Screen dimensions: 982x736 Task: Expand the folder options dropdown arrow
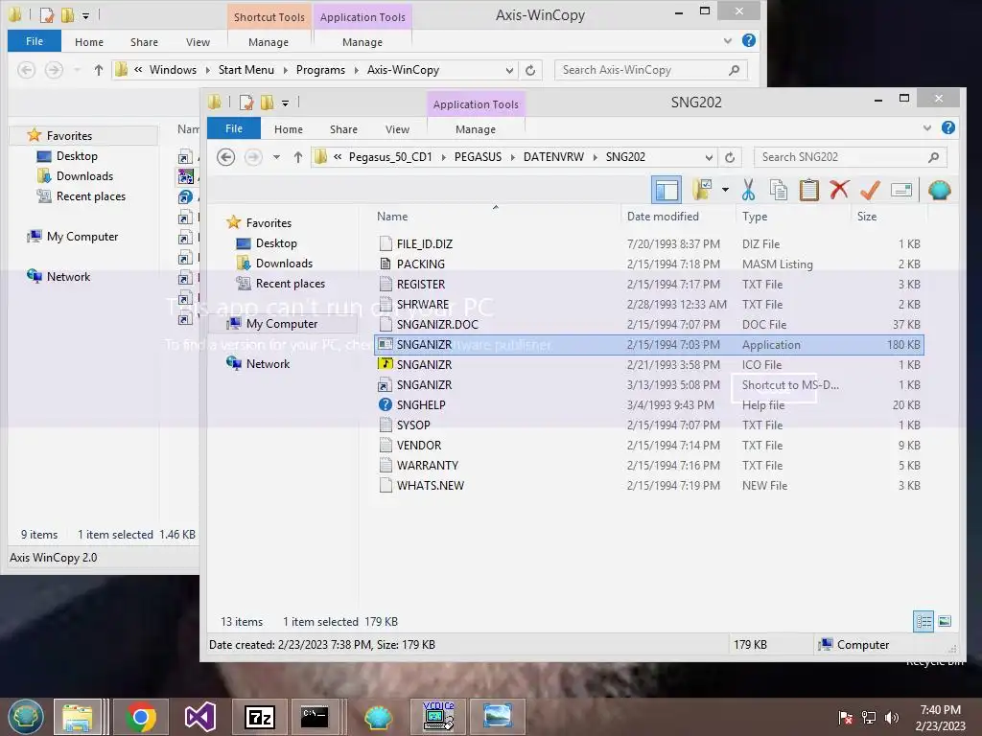[725, 190]
